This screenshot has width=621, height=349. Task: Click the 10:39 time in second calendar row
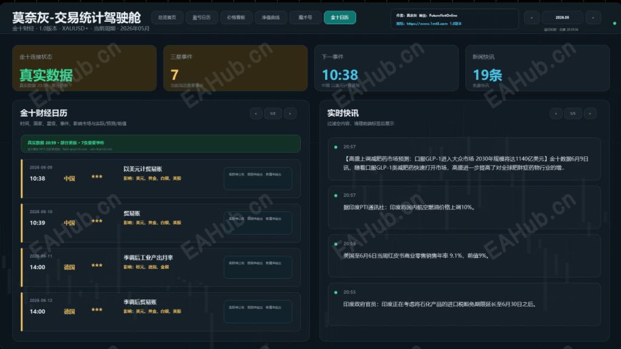point(37,223)
